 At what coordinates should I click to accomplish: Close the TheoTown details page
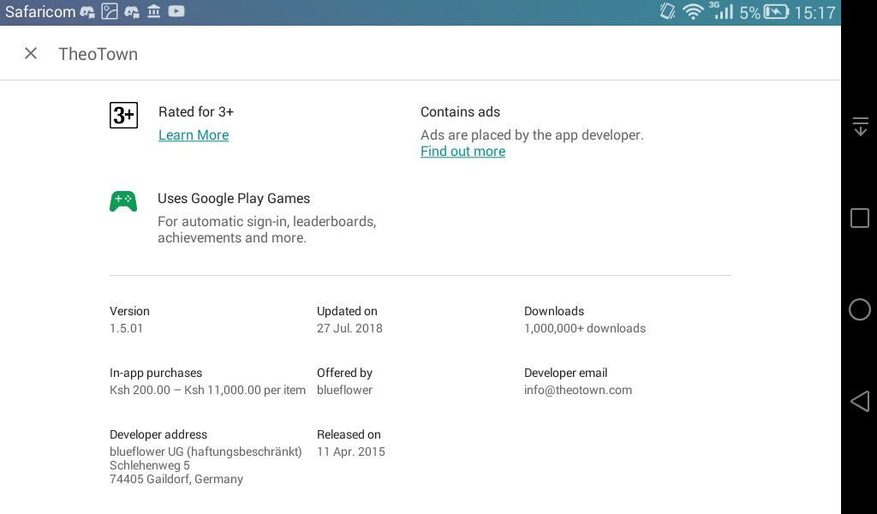pyautogui.click(x=31, y=54)
